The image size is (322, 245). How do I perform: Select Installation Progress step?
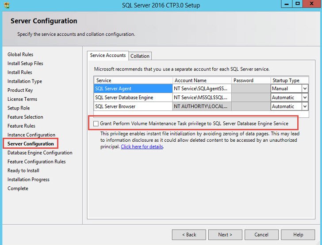click(28, 180)
